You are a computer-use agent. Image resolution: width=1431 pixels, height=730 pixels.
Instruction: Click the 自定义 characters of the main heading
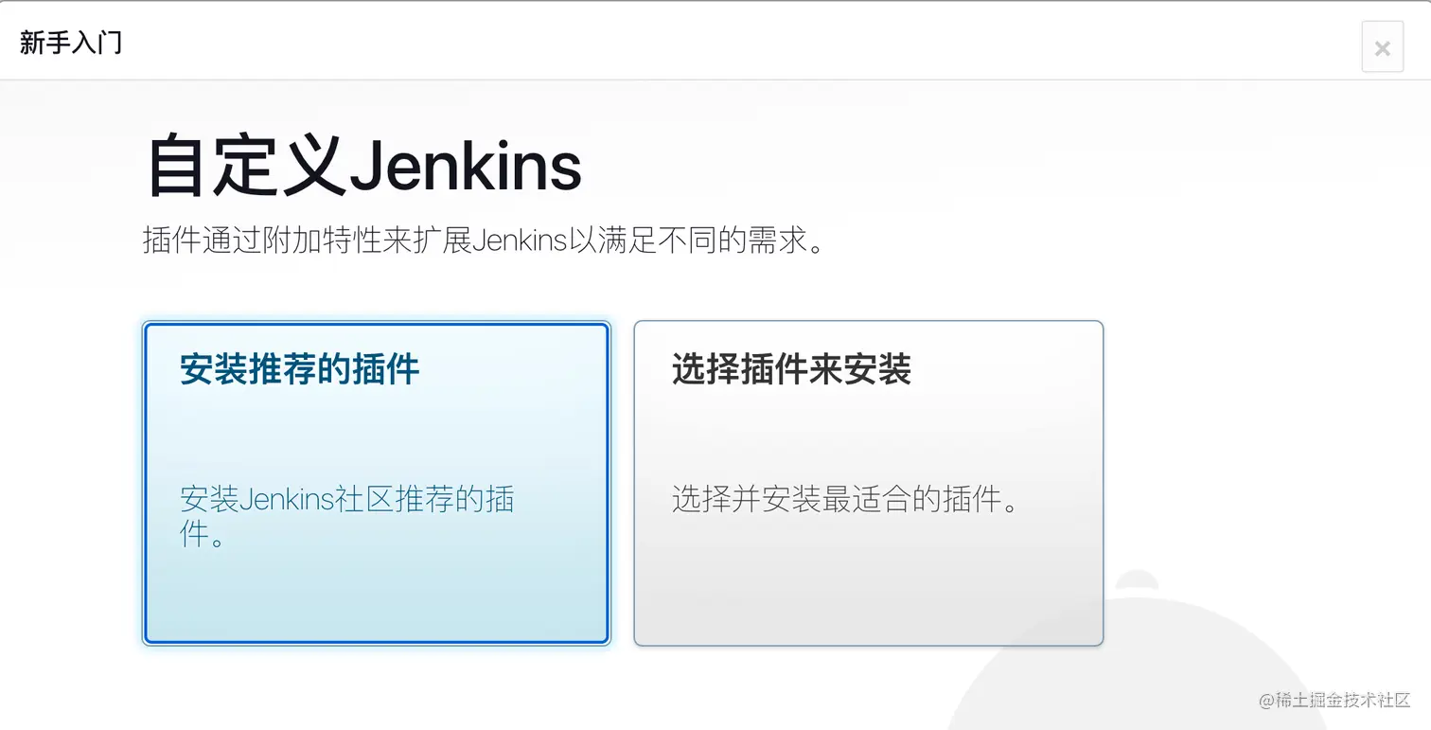coord(247,167)
